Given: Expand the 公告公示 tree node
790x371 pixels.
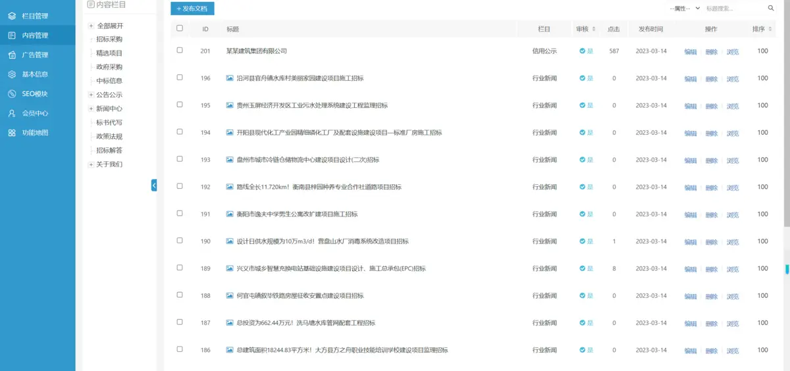Looking at the screenshot, I should pyautogui.click(x=91, y=95).
